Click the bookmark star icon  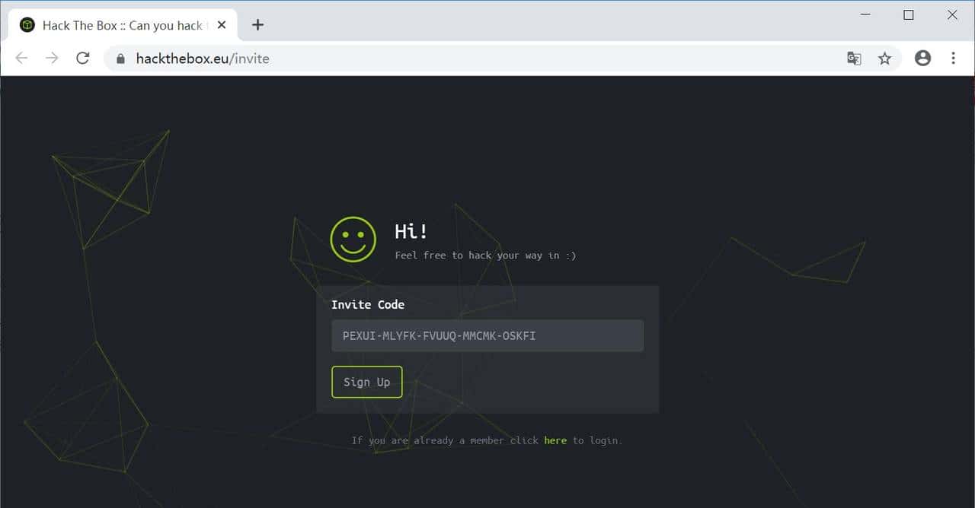tap(885, 58)
